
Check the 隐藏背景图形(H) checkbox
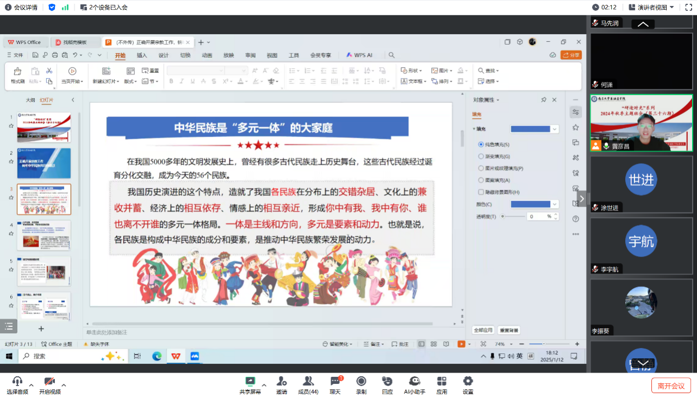point(481,192)
